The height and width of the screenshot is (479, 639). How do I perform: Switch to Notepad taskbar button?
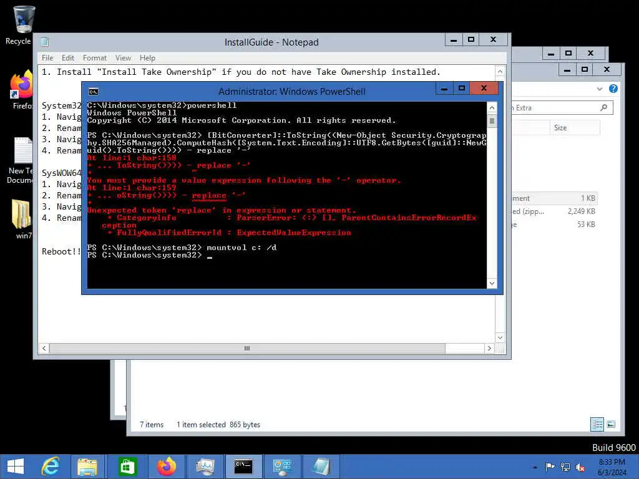click(x=321, y=467)
